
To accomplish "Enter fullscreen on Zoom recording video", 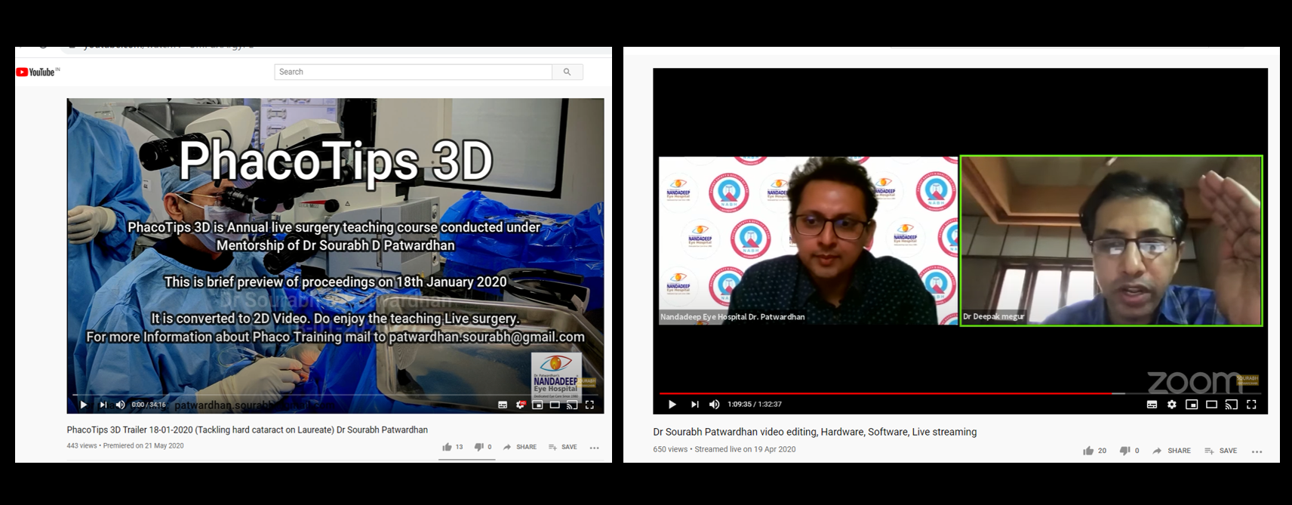I will [x=1251, y=405].
